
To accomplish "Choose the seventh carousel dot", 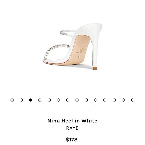I will (68, 100).
